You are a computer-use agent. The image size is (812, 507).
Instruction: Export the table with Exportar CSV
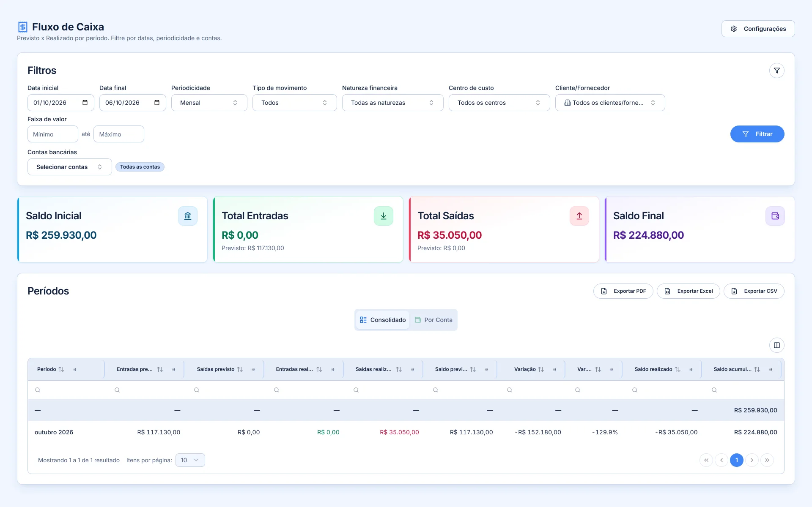click(754, 291)
